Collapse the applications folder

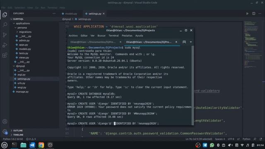[x=34, y=23]
